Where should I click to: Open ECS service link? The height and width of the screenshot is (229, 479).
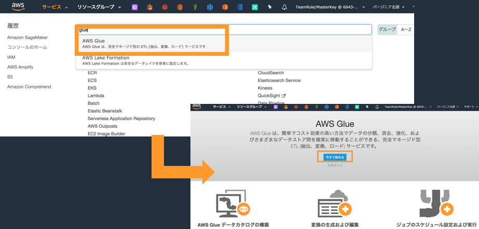point(92,80)
